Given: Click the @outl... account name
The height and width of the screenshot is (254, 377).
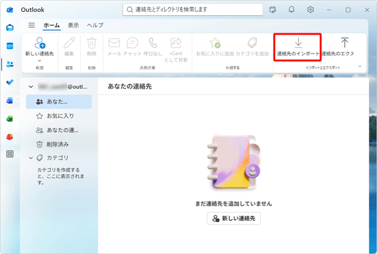Looking at the screenshot, I should (62, 87).
